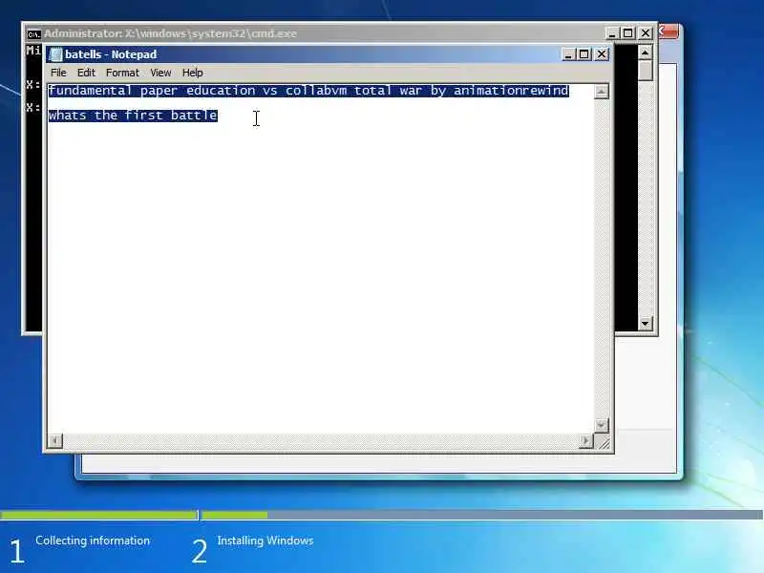The width and height of the screenshot is (764, 573).
Task: Click the Collecting information progress bar
Action: click(x=99, y=515)
